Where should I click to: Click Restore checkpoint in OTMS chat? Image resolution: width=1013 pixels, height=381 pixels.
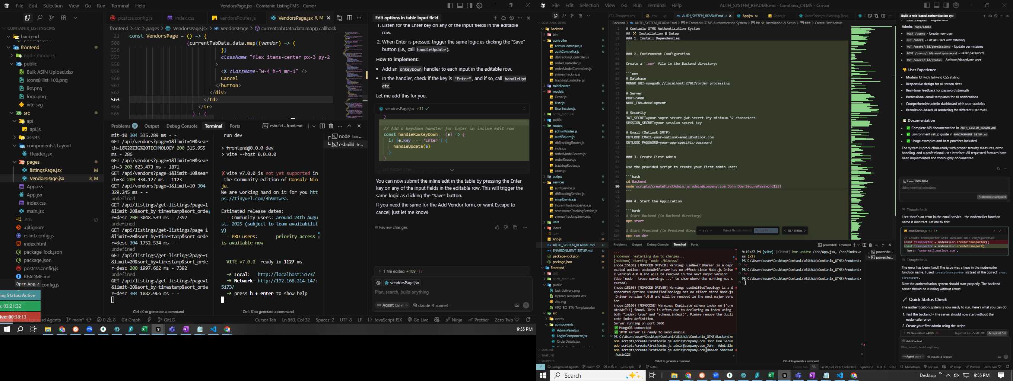pyautogui.click(x=992, y=197)
